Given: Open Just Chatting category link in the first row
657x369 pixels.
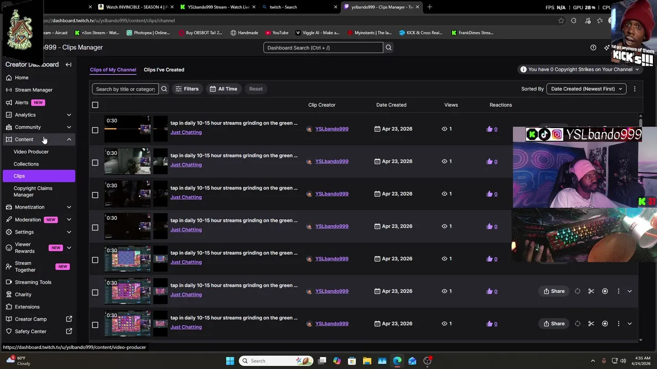Looking at the screenshot, I should click(x=186, y=132).
